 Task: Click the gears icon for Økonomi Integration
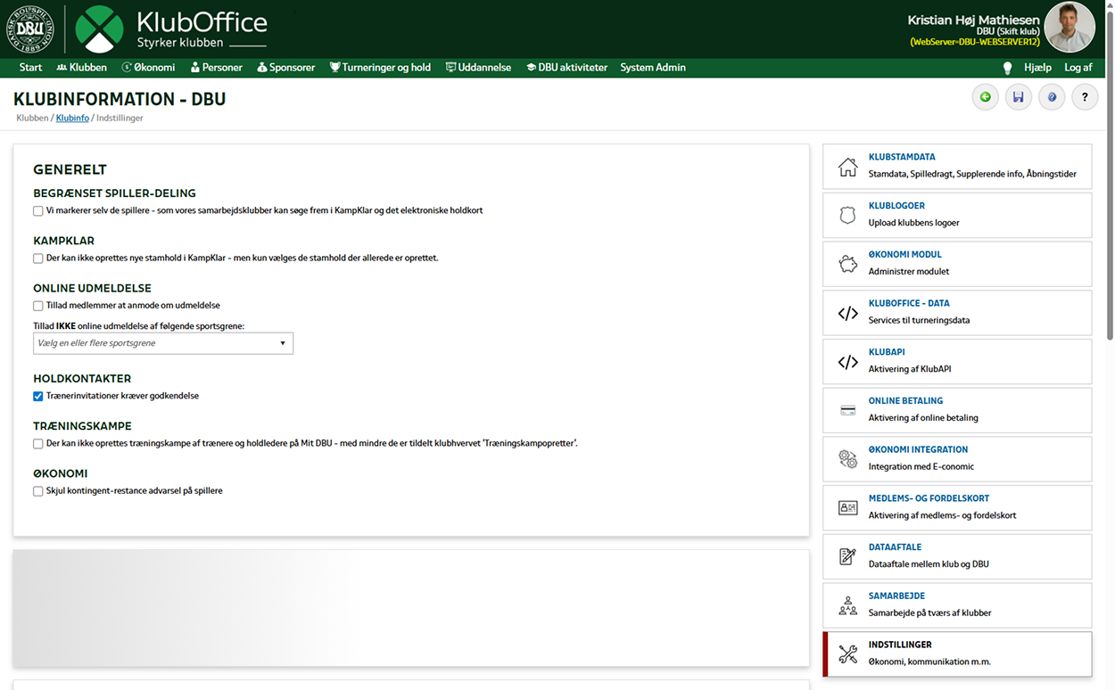click(x=847, y=459)
